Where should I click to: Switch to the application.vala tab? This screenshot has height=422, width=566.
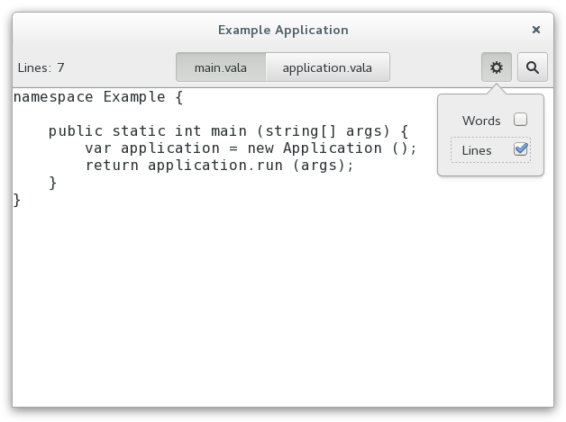pos(327,67)
